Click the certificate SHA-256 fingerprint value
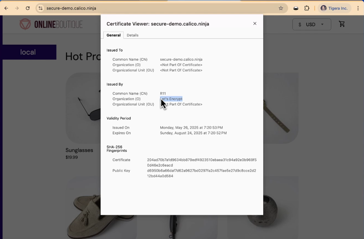This screenshot has height=239, width=364. coord(202,163)
